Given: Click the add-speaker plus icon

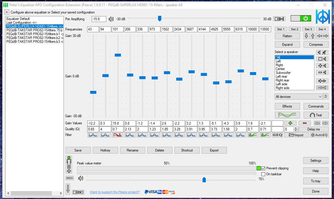Looking at the screenshot, I should [322, 66].
